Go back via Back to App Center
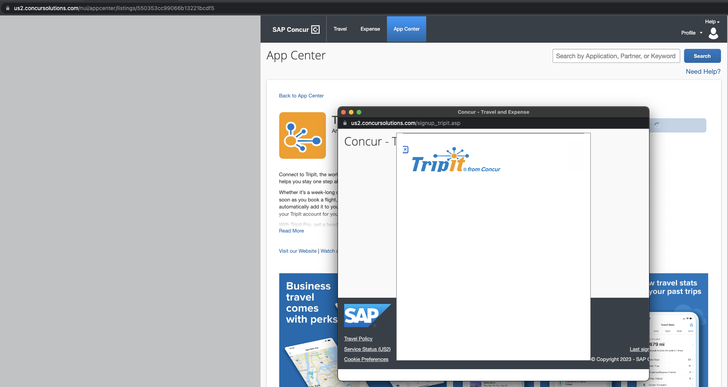 pyautogui.click(x=301, y=96)
